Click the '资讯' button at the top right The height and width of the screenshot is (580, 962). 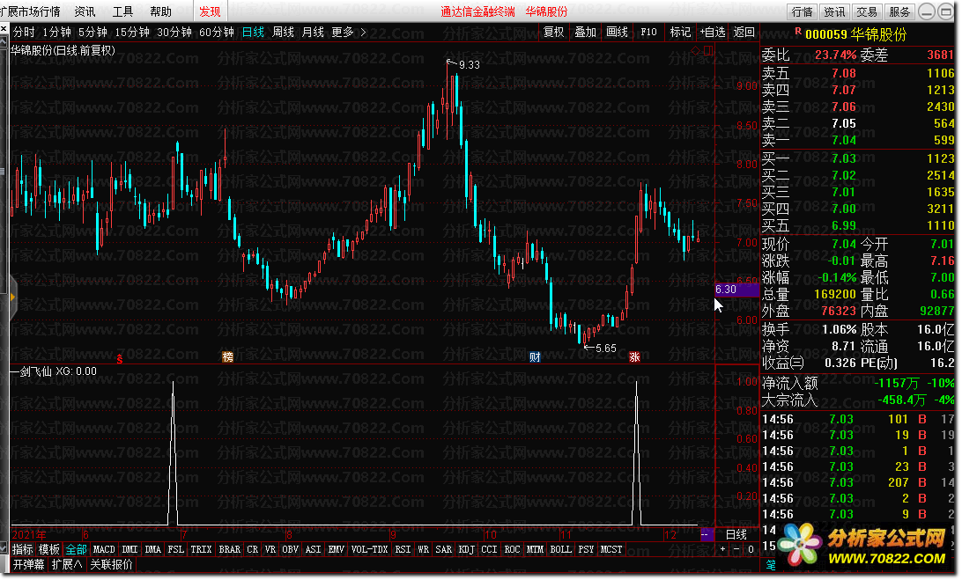[x=834, y=11]
